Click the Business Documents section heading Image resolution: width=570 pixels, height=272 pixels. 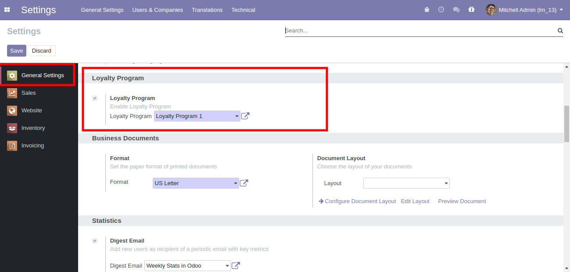pyautogui.click(x=125, y=138)
